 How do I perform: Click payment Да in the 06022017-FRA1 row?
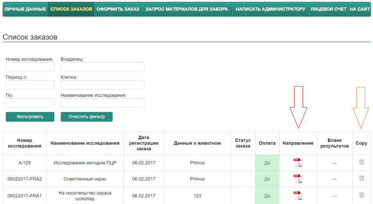click(x=267, y=196)
